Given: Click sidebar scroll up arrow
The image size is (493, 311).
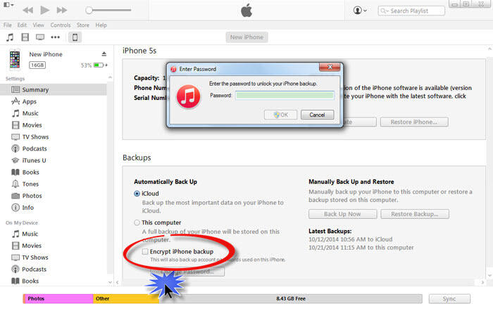Looking at the screenshot, I should pos(110,77).
